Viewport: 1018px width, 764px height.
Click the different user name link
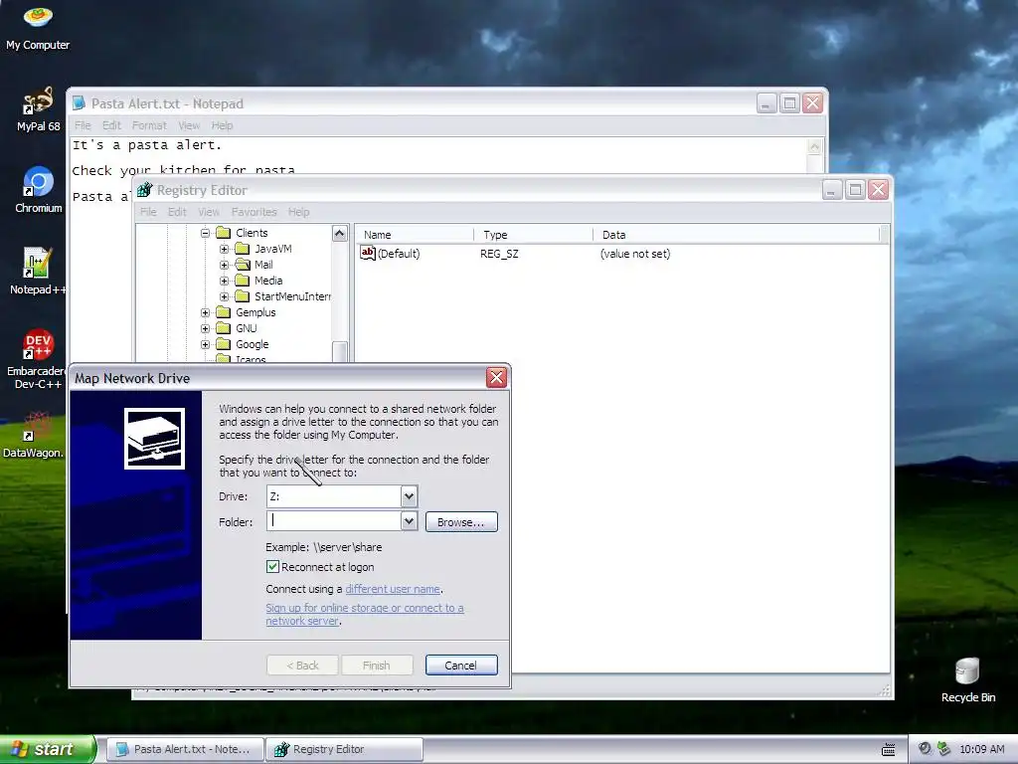coord(392,589)
